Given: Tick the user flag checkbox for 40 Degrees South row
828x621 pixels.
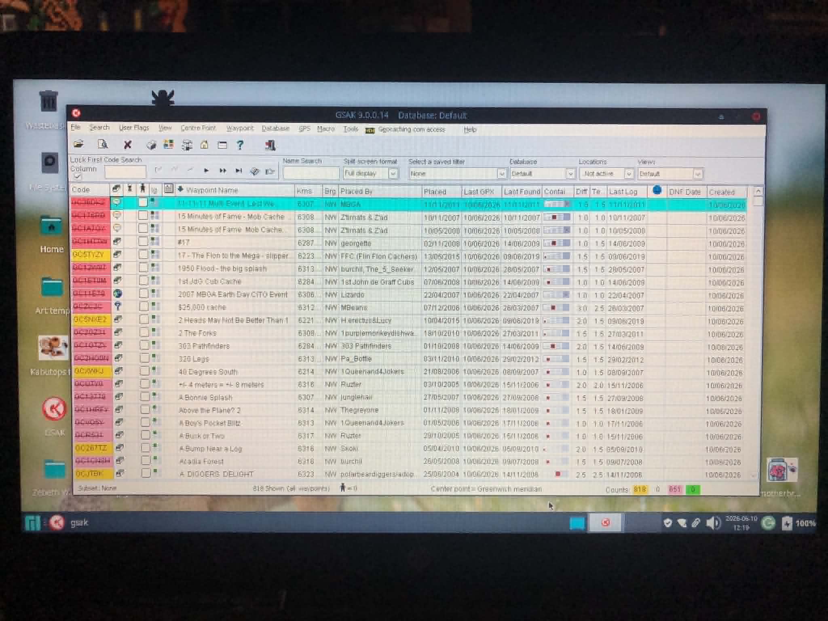Looking at the screenshot, I should tap(144, 371).
